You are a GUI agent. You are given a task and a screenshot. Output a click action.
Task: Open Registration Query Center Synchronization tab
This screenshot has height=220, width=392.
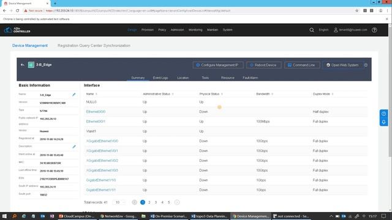pos(94,46)
